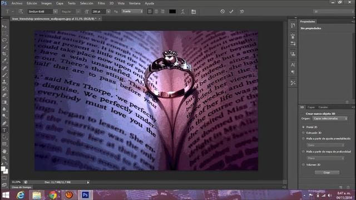This screenshot has width=356, height=200.
Task: Commit current text edits with checkmark
Action: [x=231, y=11]
